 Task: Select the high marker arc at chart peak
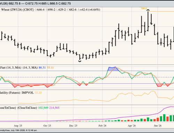pyautogui.click(x=148, y=10)
